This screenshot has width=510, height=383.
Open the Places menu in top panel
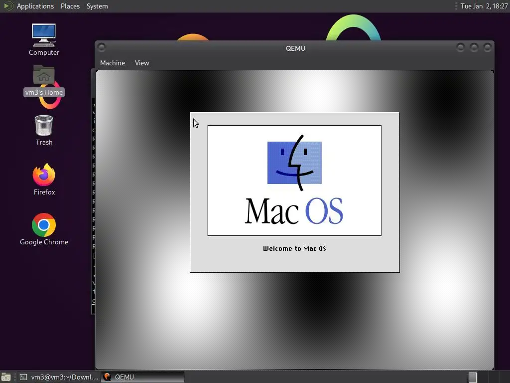[x=70, y=6]
